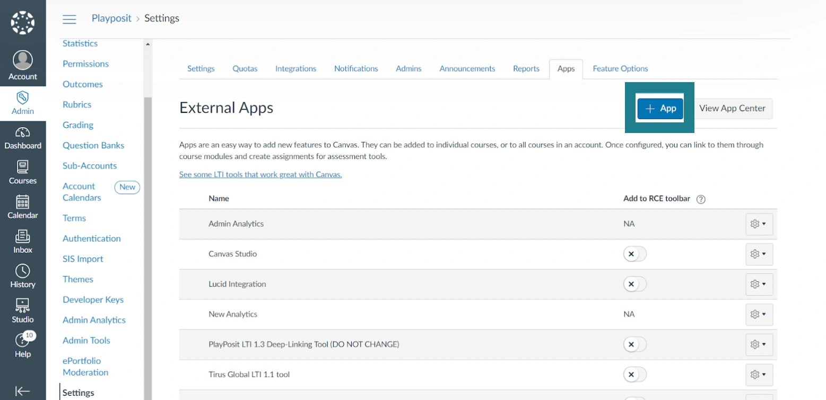Click the View App Center button

point(732,109)
